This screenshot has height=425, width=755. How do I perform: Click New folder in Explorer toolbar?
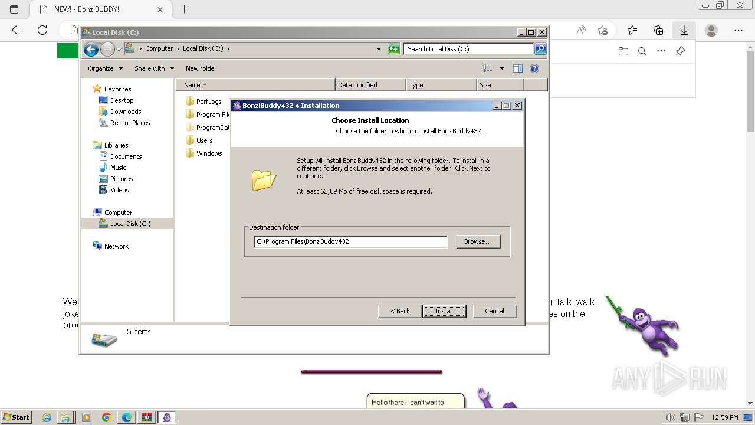[x=201, y=68]
